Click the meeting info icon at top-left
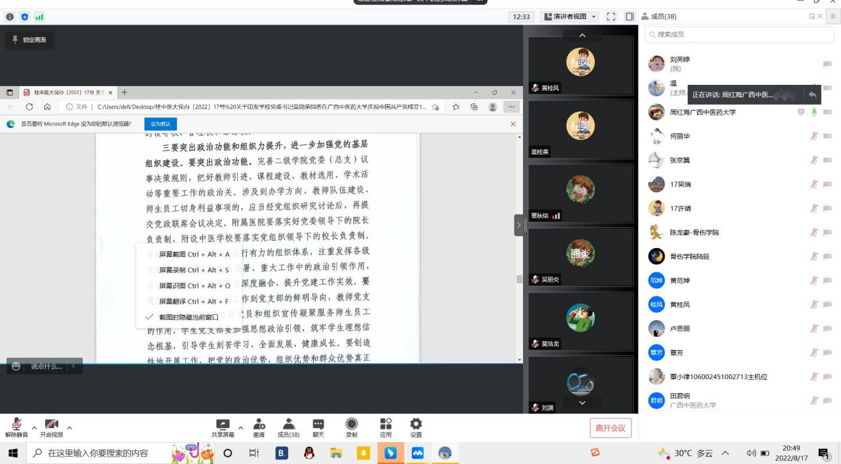This screenshot has height=464, width=841. [10, 17]
